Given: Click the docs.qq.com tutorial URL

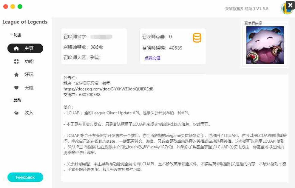Looking at the screenshot, I should point(108,89).
